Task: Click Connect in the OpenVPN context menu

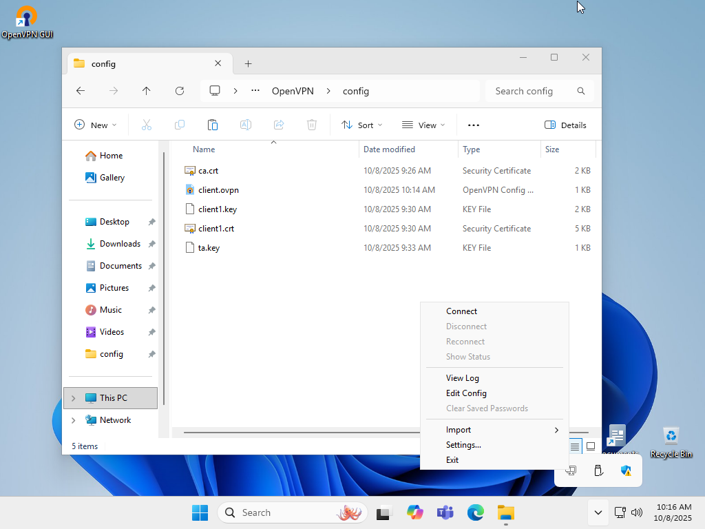Action: (461, 311)
